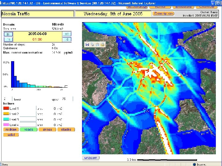Screen dimensions: 222x166
Task: Click the Level 1 isoline value field
Action: coord(28,109)
